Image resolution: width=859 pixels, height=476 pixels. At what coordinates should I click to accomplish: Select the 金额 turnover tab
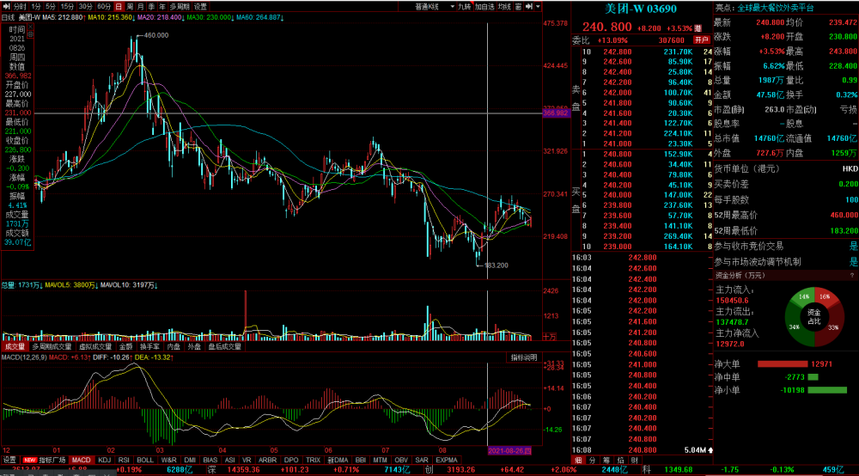(x=126, y=347)
